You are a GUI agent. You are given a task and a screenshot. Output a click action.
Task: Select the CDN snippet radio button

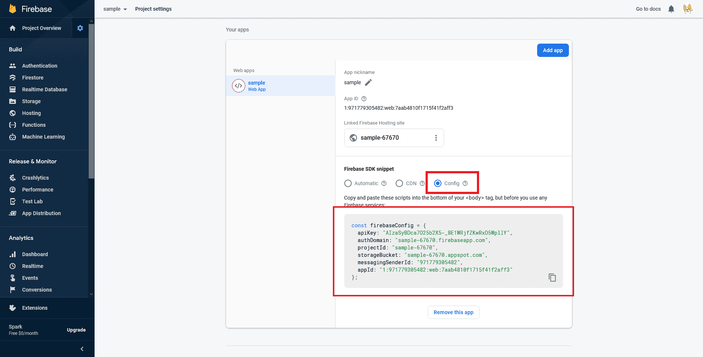[399, 183]
